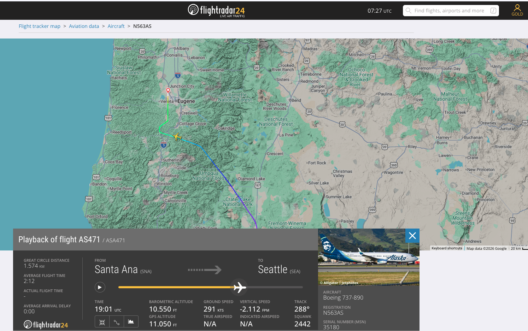This screenshot has width=528, height=331.
Task: Click the 0:00 average arrival delay
Action: (29, 311)
